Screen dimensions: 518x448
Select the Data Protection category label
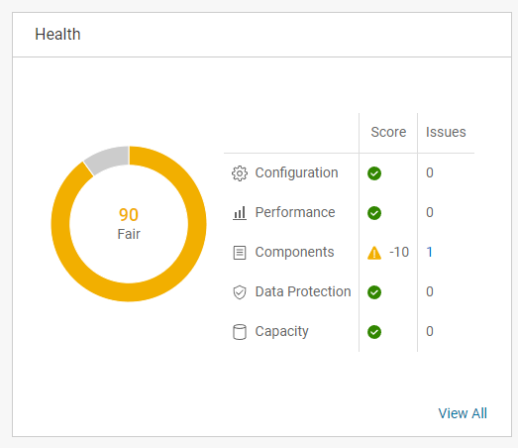pos(303,291)
